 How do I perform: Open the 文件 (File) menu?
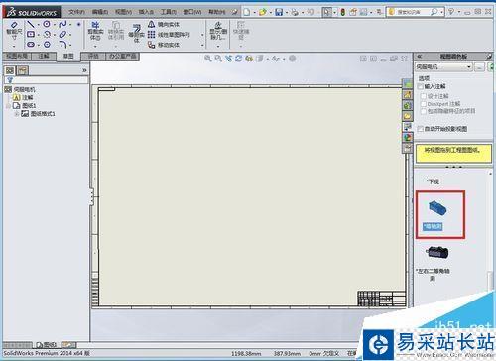[x=76, y=12]
